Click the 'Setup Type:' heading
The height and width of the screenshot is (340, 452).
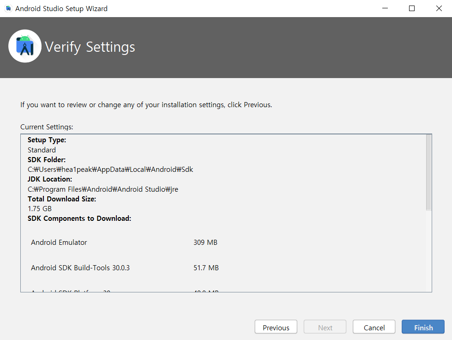[47, 140]
